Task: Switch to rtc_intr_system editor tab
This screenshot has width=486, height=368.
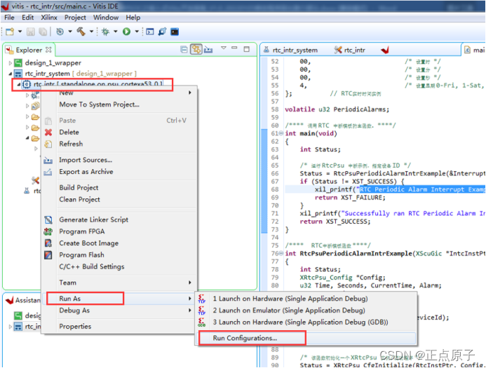Action: [x=291, y=50]
